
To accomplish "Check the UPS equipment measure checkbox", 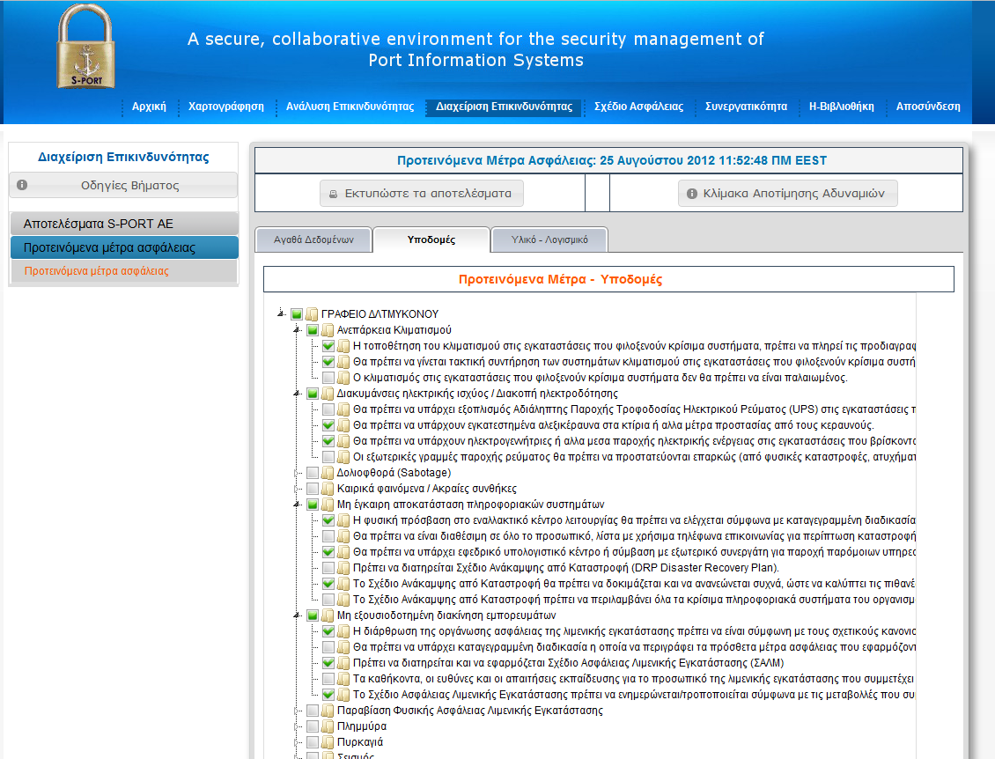I will (x=328, y=409).
